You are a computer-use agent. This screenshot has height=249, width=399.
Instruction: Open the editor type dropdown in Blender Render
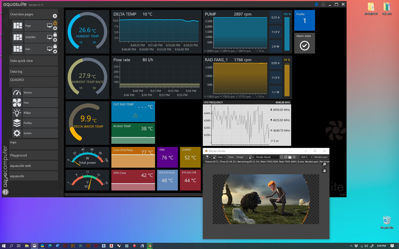click(208, 157)
